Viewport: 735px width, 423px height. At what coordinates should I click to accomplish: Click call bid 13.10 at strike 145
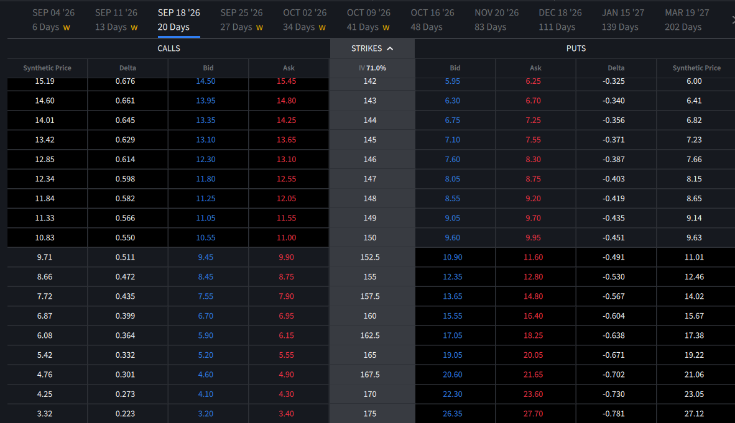point(206,140)
